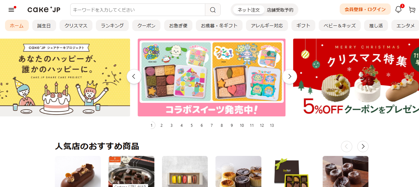Switch to ネット注文 ordering mode
The width and height of the screenshot is (419, 187).
click(x=249, y=10)
